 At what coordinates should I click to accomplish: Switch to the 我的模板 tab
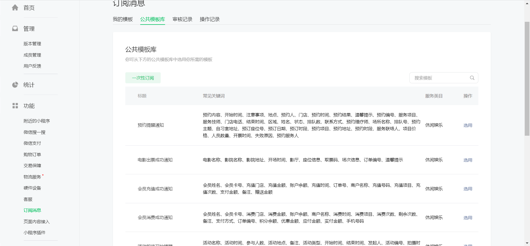tap(123, 19)
